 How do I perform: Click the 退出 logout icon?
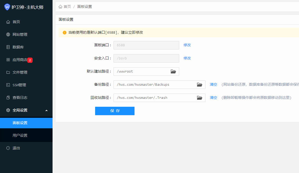pyautogui.click(x=8, y=148)
